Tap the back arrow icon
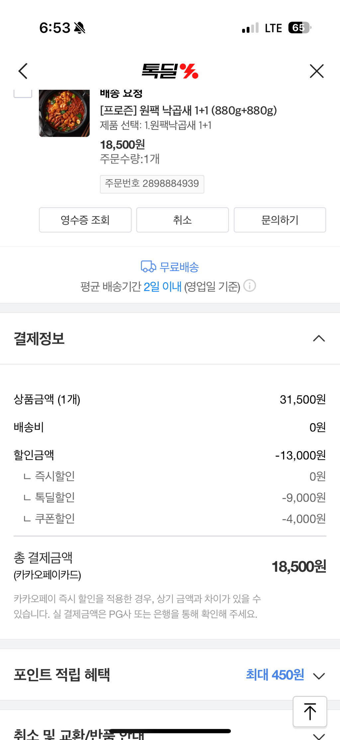Viewport: 340px width, 740px height. pos(23,71)
